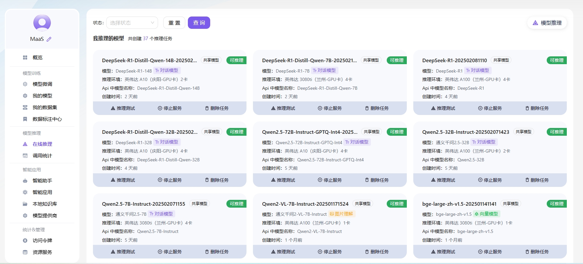
Task: Run 推理测试 for bge-large-zh-v1.5-202501141141
Action: pyautogui.click(x=443, y=252)
